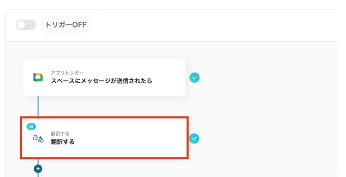Click the translate "aあ" icon
The height and width of the screenshot is (177, 346).
38,139
